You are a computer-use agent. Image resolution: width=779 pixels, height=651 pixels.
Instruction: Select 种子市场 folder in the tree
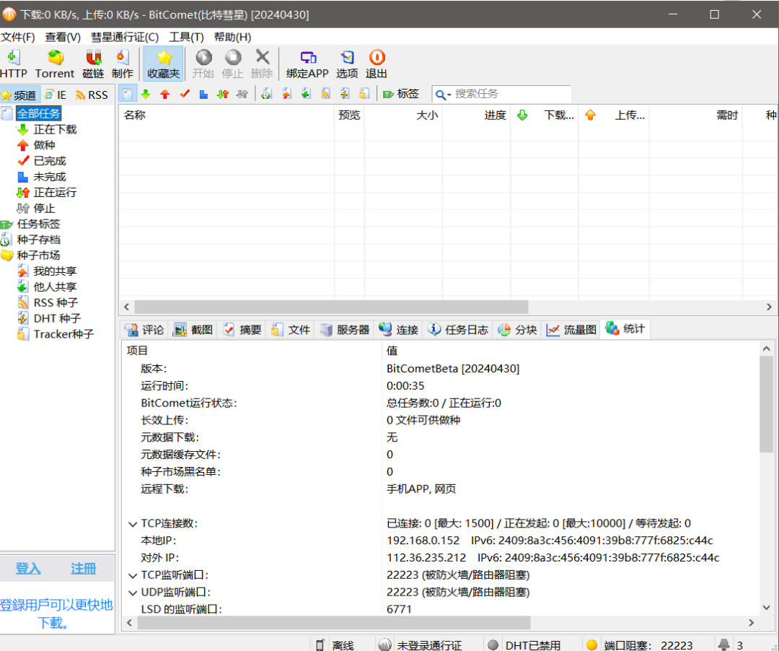pyautogui.click(x=38, y=255)
